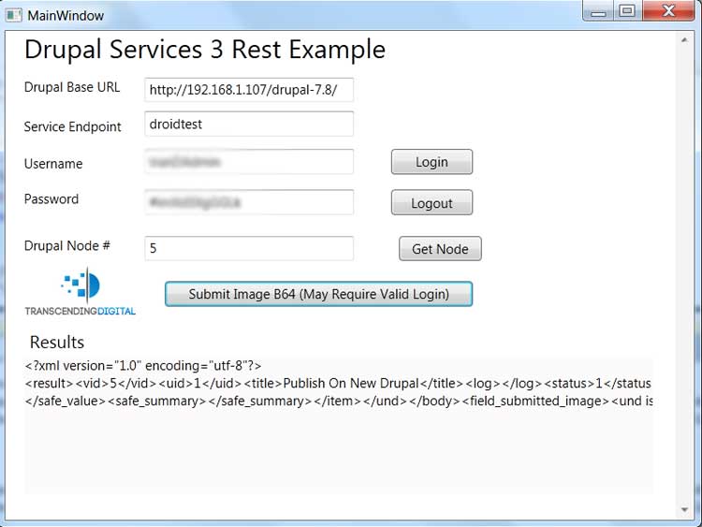Click the Results heading

pyautogui.click(x=57, y=342)
